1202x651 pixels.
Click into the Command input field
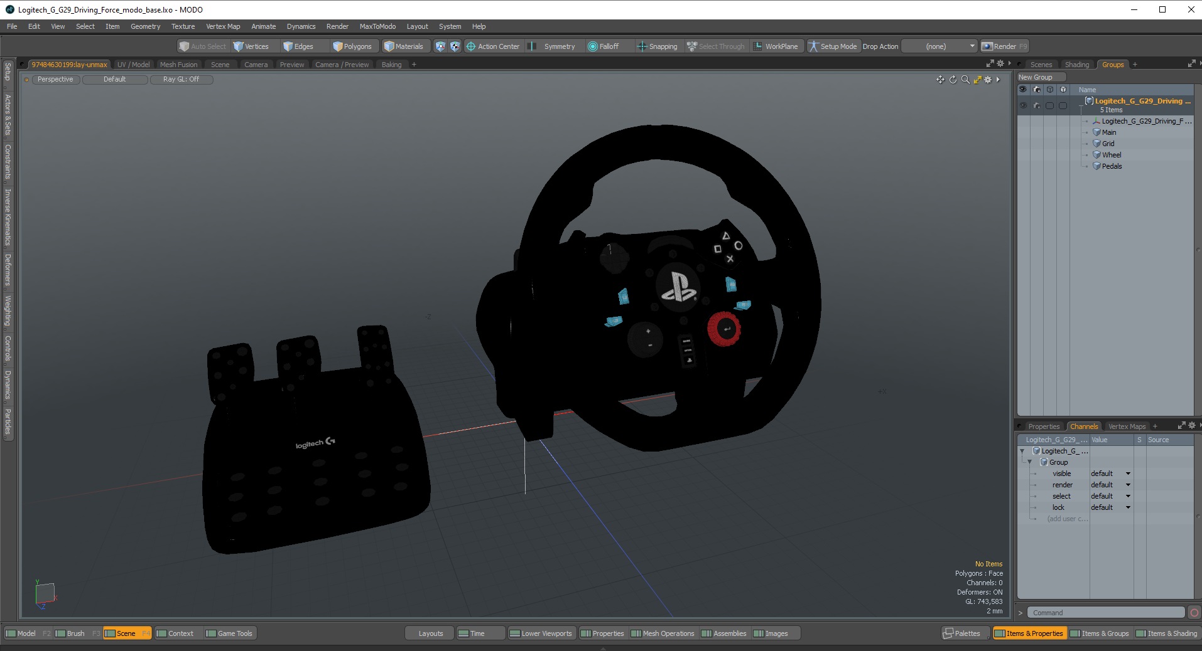1105,613
